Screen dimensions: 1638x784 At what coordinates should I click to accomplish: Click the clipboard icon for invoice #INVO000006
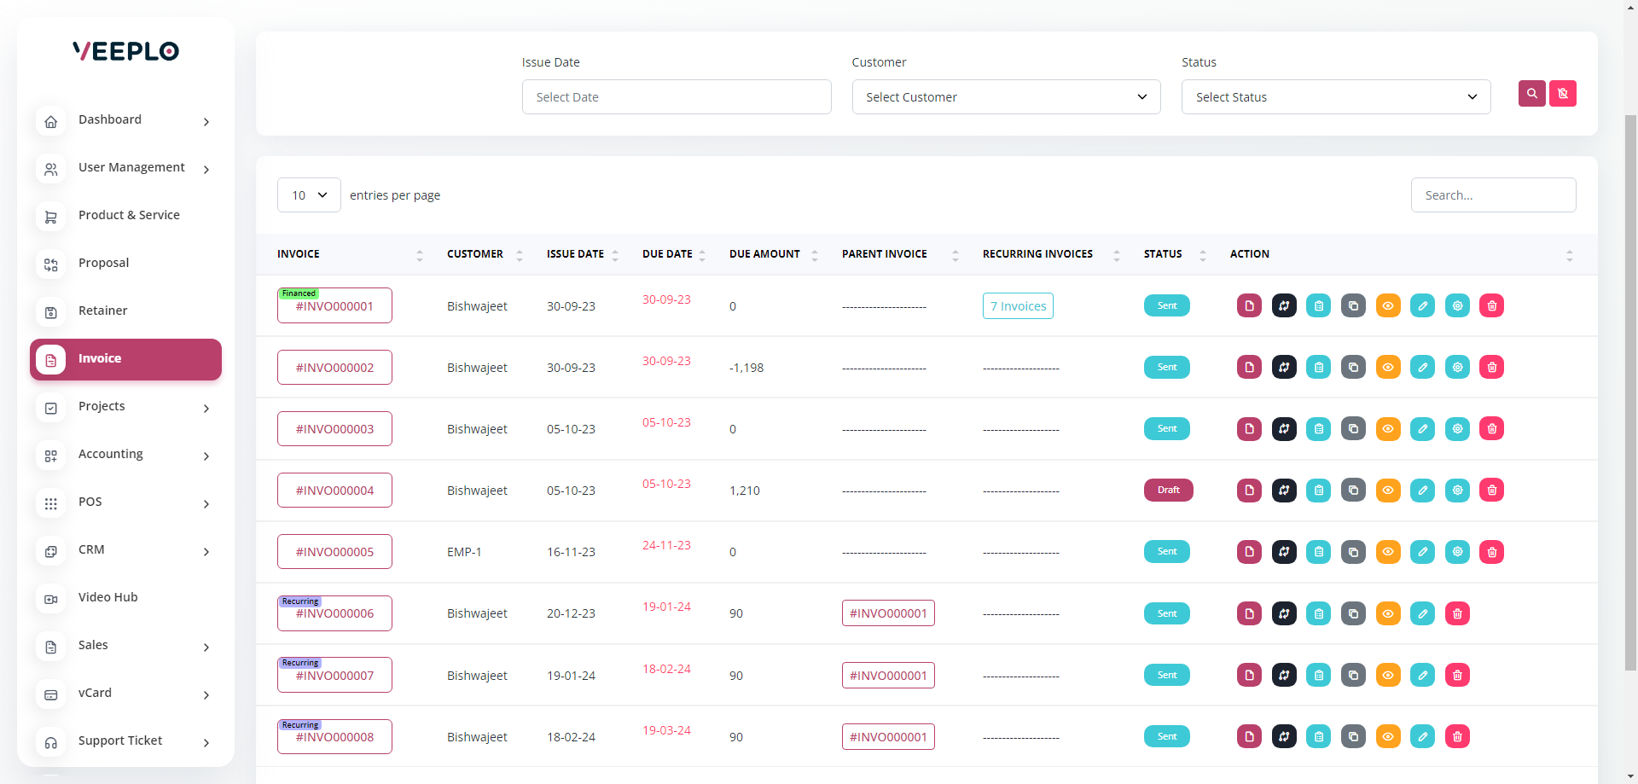pos(1319,613)
